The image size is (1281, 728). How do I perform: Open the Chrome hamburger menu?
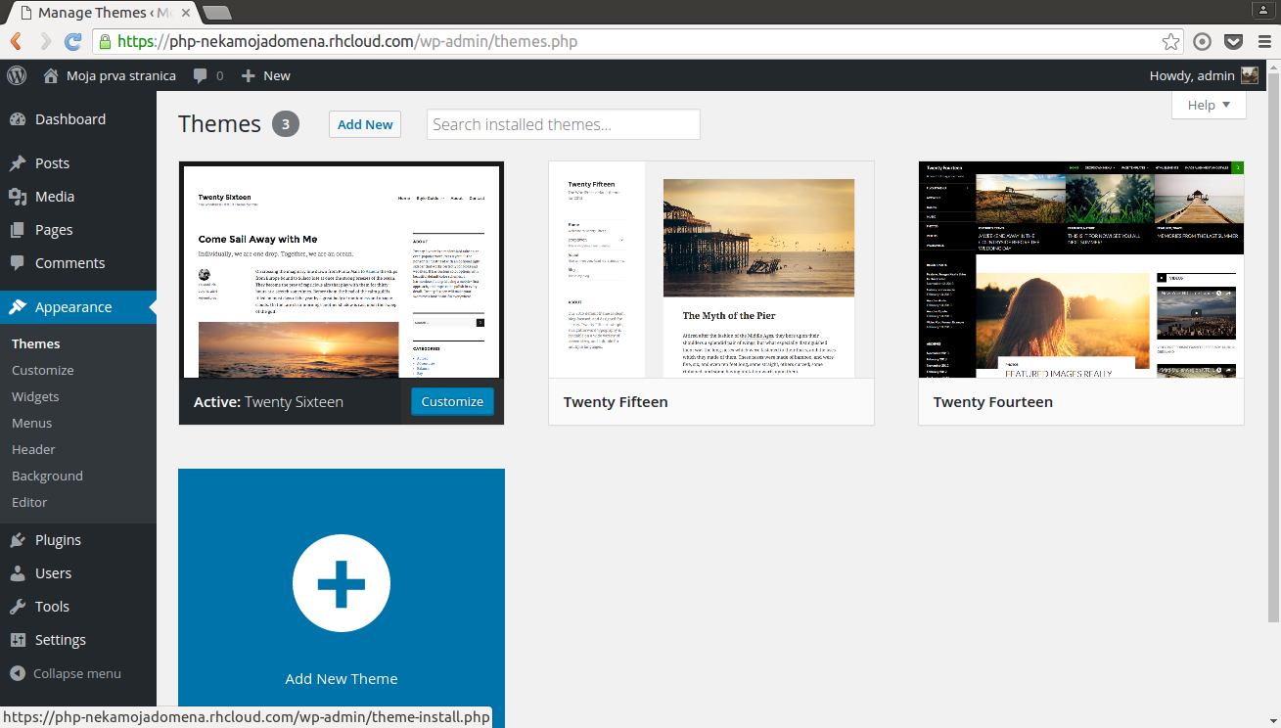point(1264,41)
